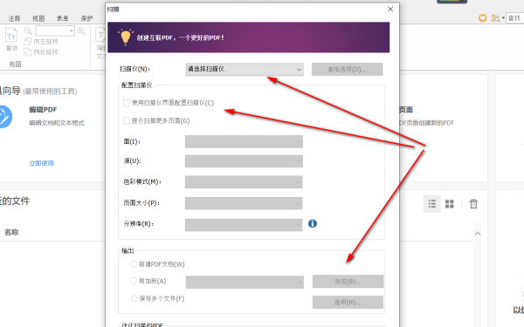The height and width of the screenshot is (327, 524).
Task: Select the 新建PDF文档 radio button
Action: click(x=134, y=264)
